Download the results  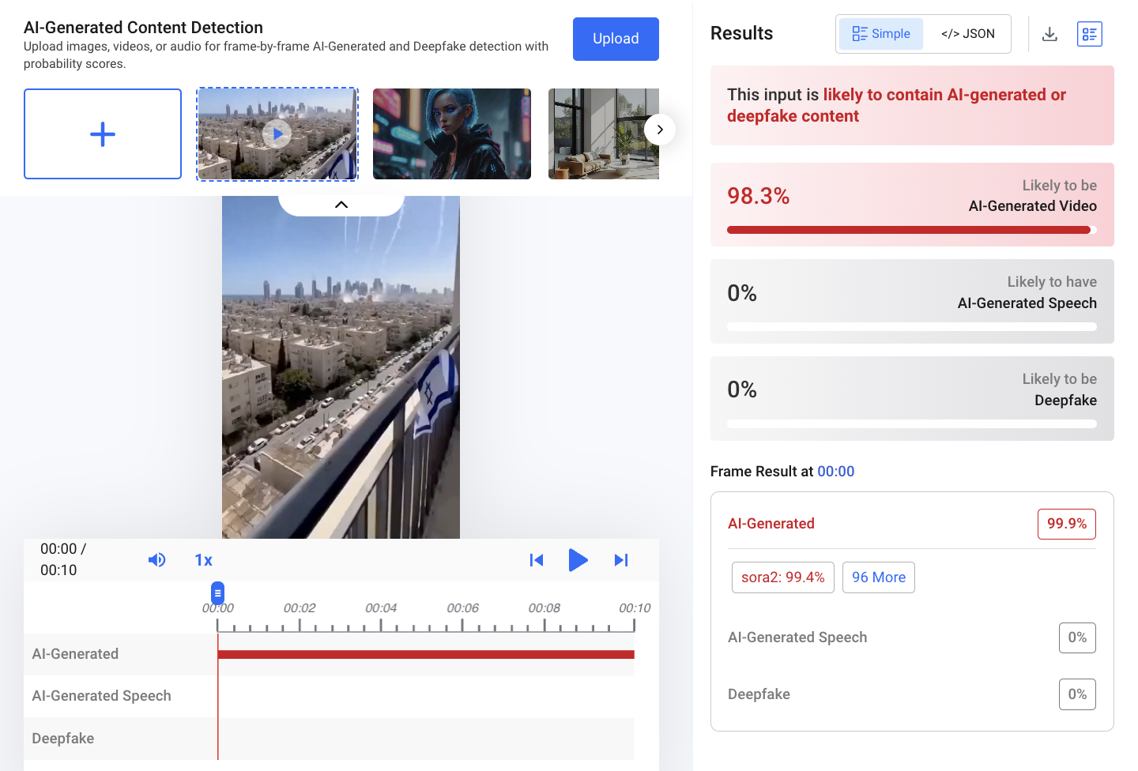[1049, 34]
